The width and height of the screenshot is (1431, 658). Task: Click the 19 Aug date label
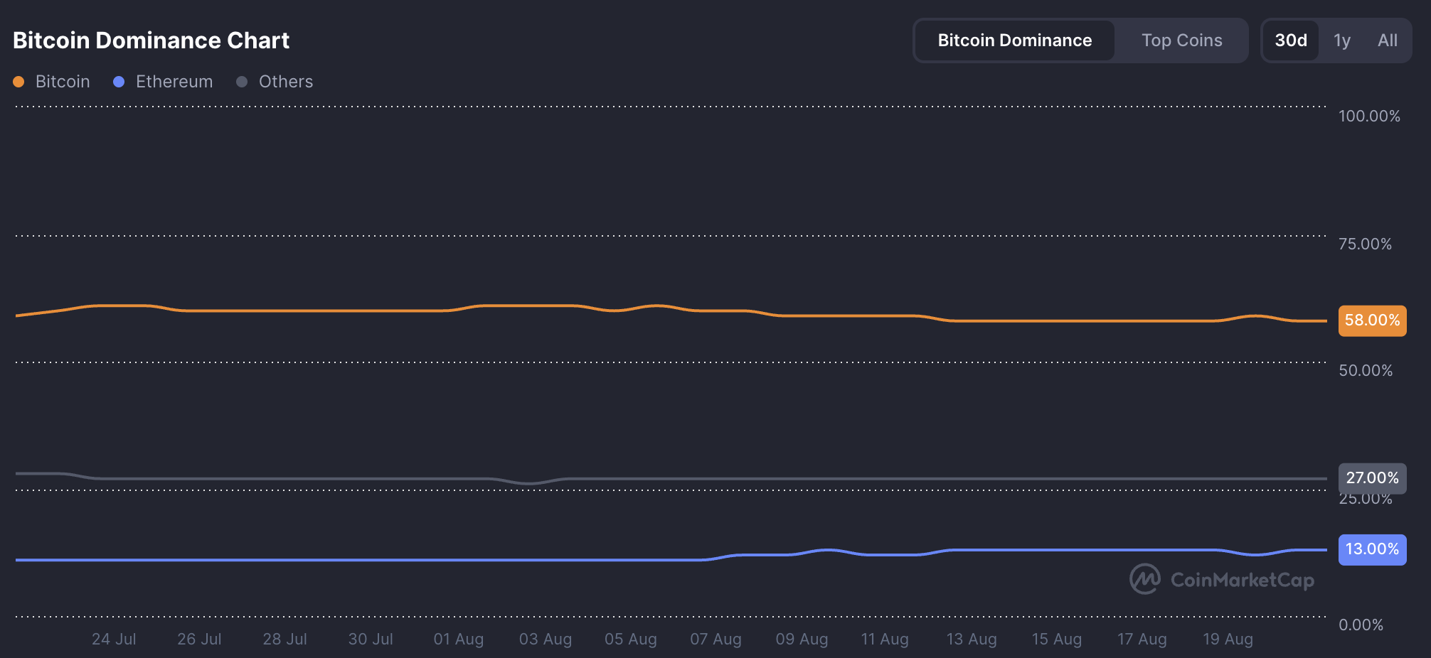pos(1228,639)
